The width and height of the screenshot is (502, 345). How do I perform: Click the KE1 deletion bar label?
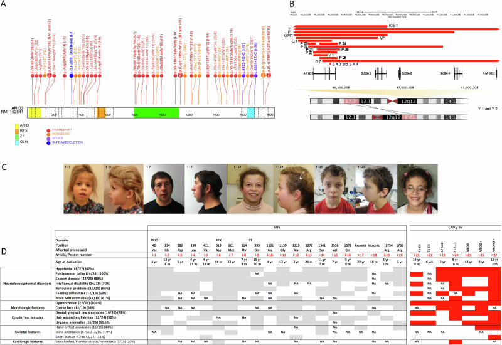[x=393, y=26]
